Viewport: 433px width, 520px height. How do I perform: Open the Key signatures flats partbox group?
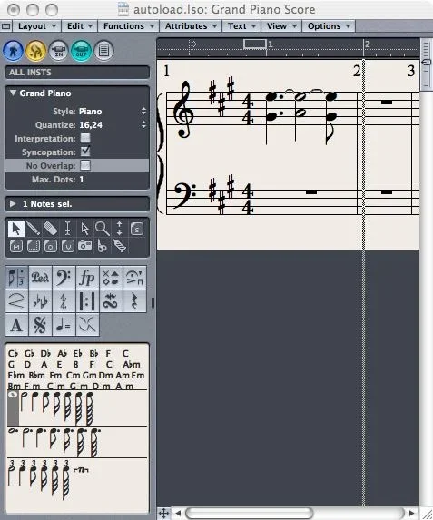[40, 300]
